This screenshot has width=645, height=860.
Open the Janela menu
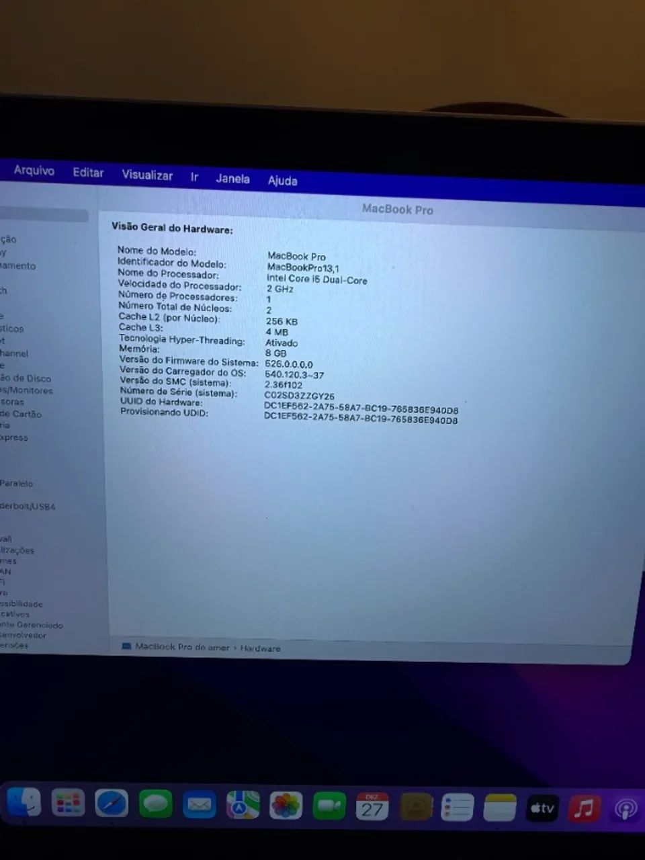(x=232, y=179)
